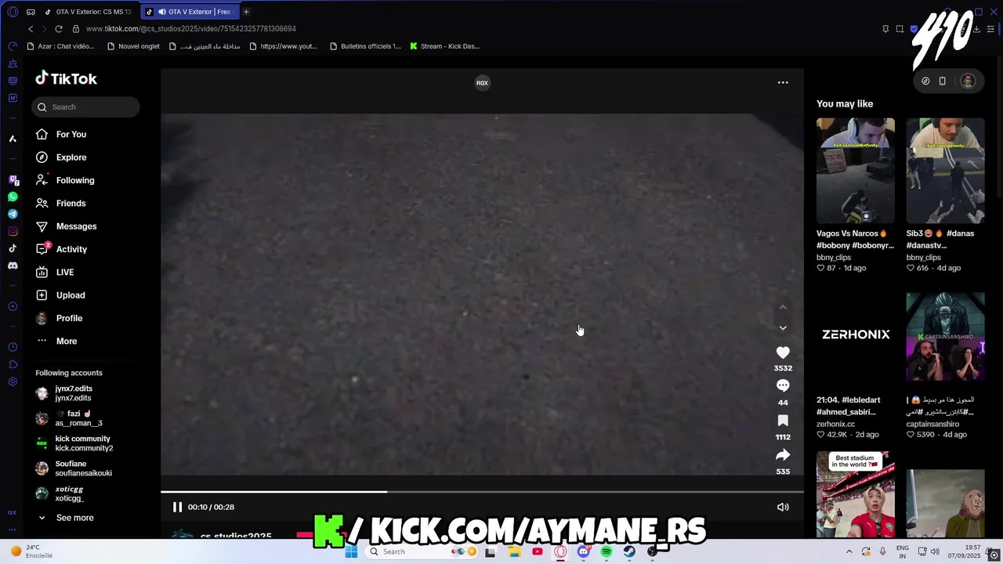Open Soufiane soufianesaikouki account
This screenshot has height=564, width=1003.
tap(74, 468)
